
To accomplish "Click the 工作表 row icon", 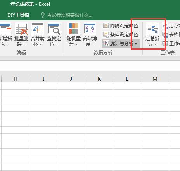I will tap(165, 43).
